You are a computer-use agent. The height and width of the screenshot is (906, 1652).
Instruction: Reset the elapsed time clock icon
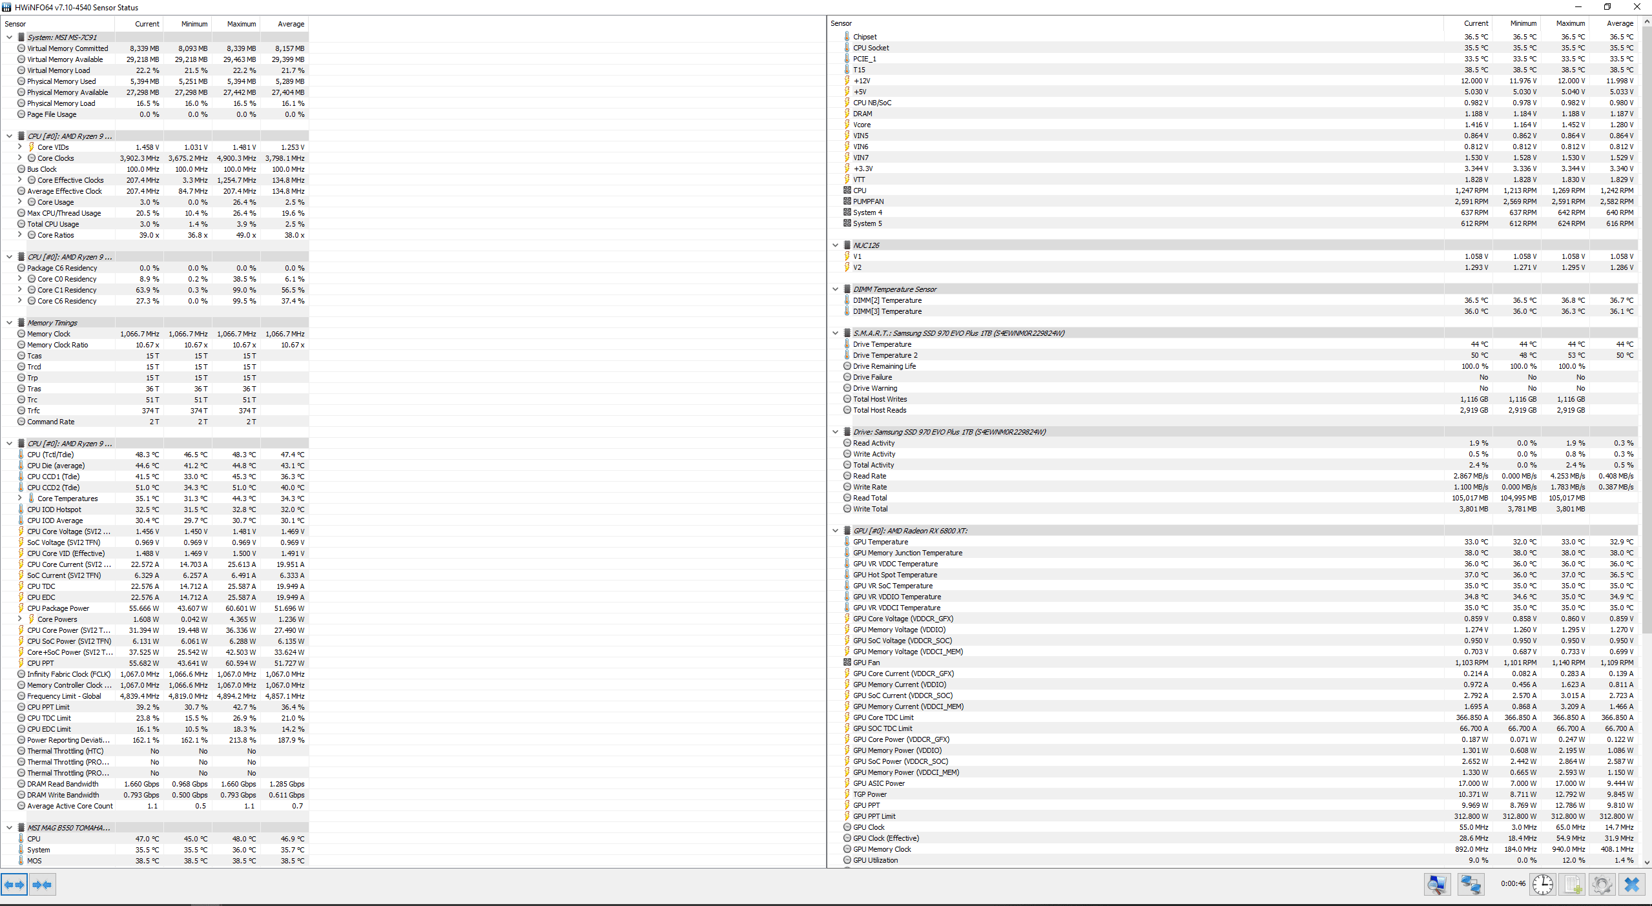pos(1542,884)
